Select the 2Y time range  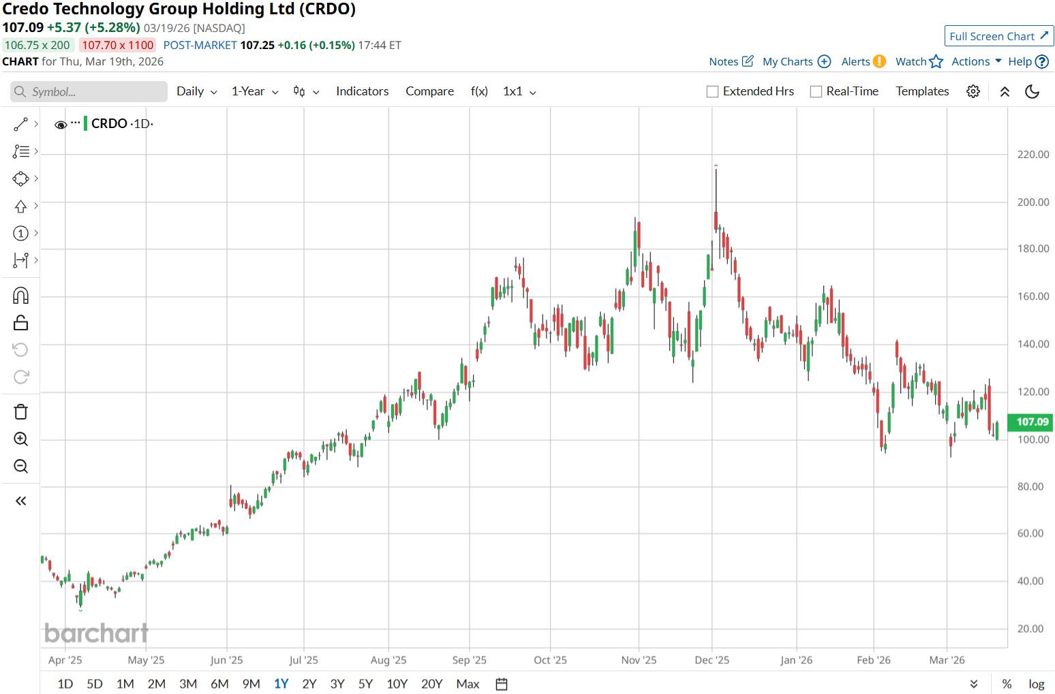tap(309, 684)
